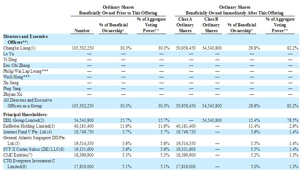Click 78.5% voting power for DDL Group
This screenshot has width=303, height=171.
pyautogui.click(x=292, y=120)
